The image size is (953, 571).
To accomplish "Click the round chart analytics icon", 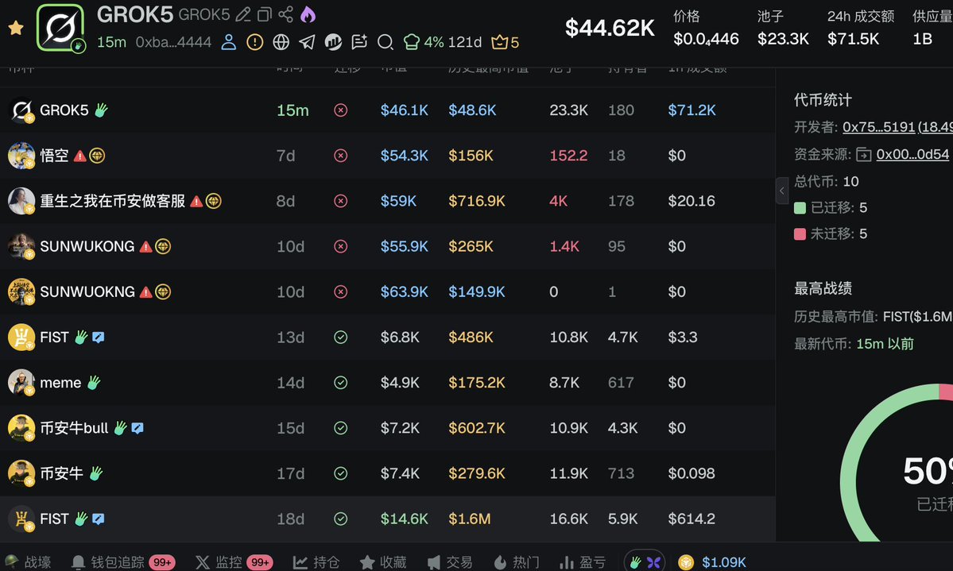I will (333, 42).
